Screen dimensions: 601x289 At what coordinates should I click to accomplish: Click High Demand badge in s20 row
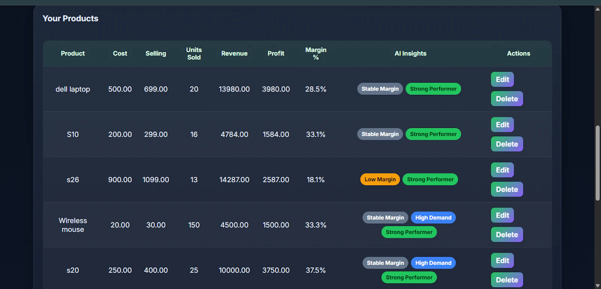tap(433, 263)
